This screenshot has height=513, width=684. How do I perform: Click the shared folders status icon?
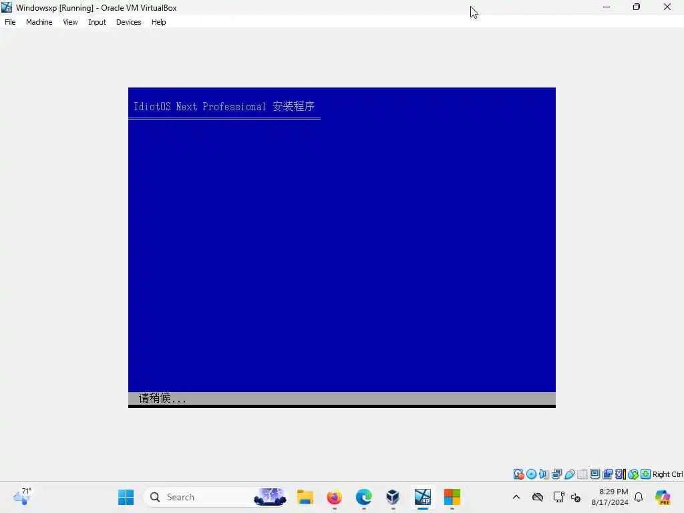tap(582, 474)
